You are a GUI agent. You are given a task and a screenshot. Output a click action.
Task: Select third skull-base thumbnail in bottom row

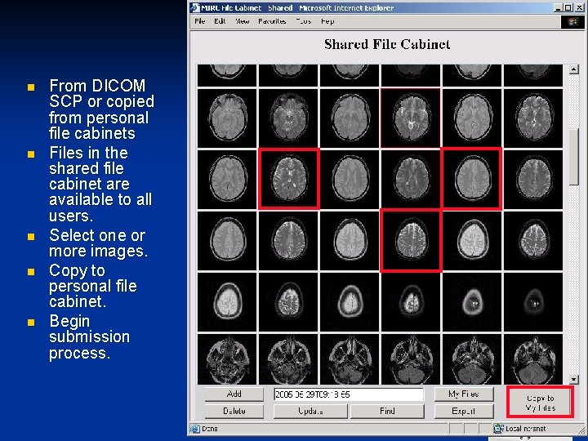(x=350, y=359)
